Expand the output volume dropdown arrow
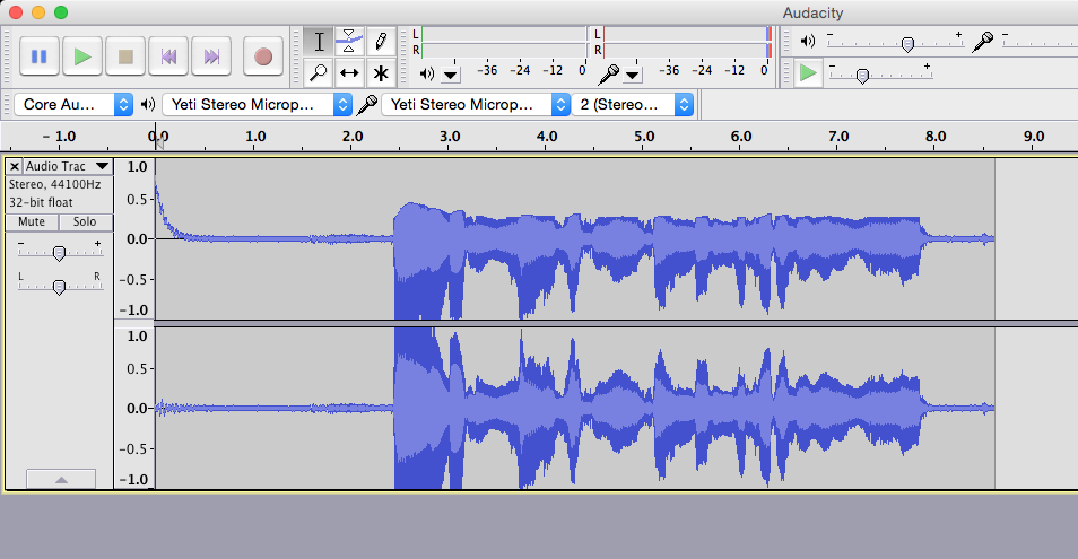The image size is (1078, 559). (450, 74)
